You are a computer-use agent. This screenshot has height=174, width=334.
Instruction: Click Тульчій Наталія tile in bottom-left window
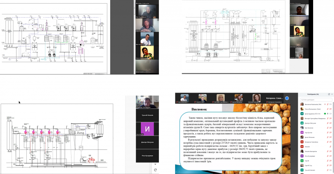coord(147,115)
